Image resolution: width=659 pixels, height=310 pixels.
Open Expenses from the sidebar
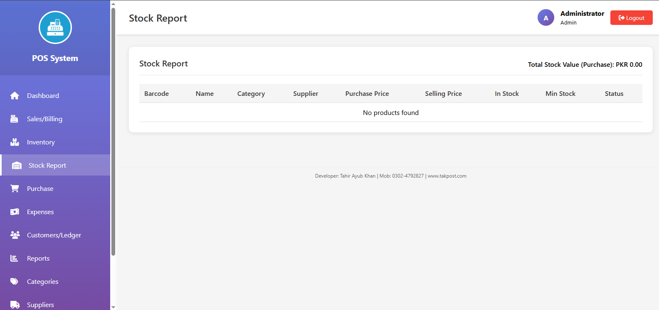(x=40, y=212)
